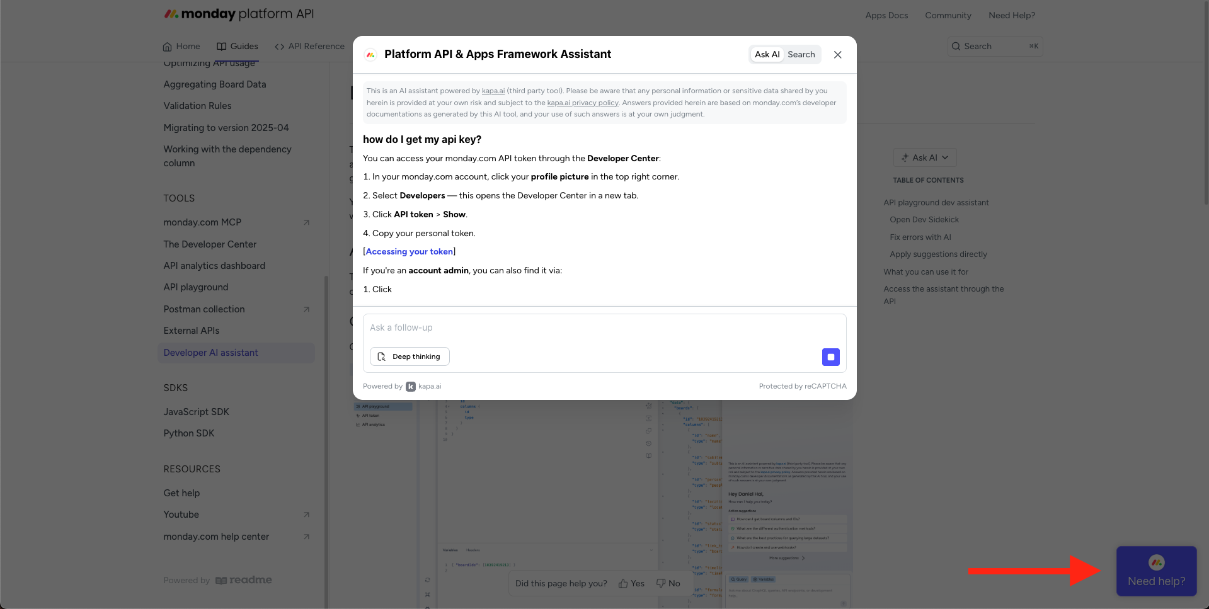
Task: Open The Developer Center page
Action: pos(210,244)
